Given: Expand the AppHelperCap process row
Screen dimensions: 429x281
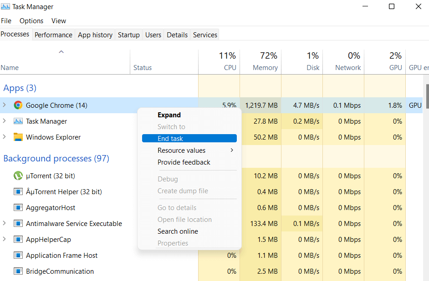Looking at the screenshot, I should pyautogui.click(x=4, y=239).
